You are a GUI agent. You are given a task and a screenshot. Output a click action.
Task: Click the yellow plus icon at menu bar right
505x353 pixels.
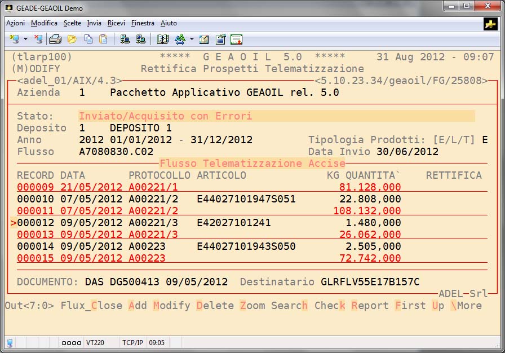490,24
